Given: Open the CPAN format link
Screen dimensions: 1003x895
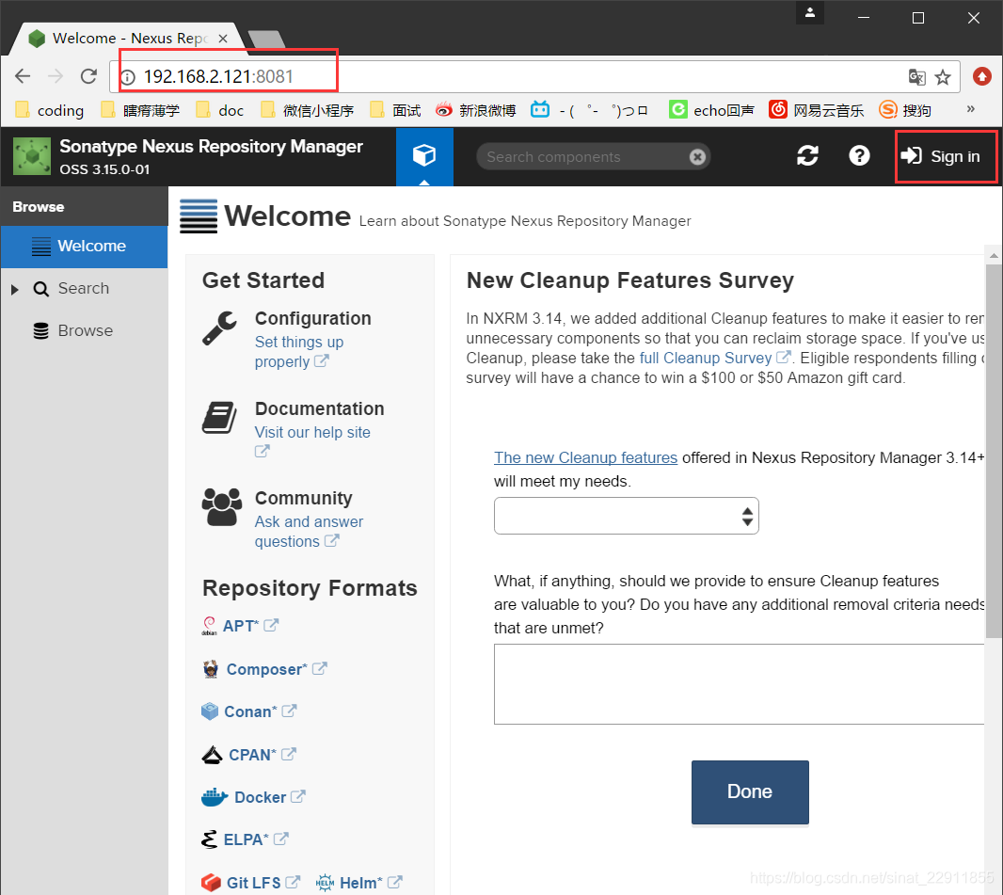Looking at the screenshot, I should click(253, 755).
